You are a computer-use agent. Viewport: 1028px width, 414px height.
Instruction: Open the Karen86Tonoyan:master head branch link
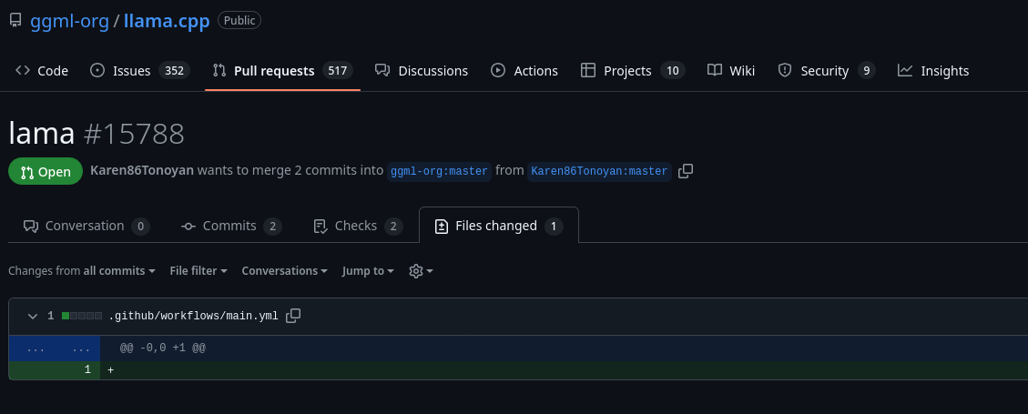[x=599, y=172]
